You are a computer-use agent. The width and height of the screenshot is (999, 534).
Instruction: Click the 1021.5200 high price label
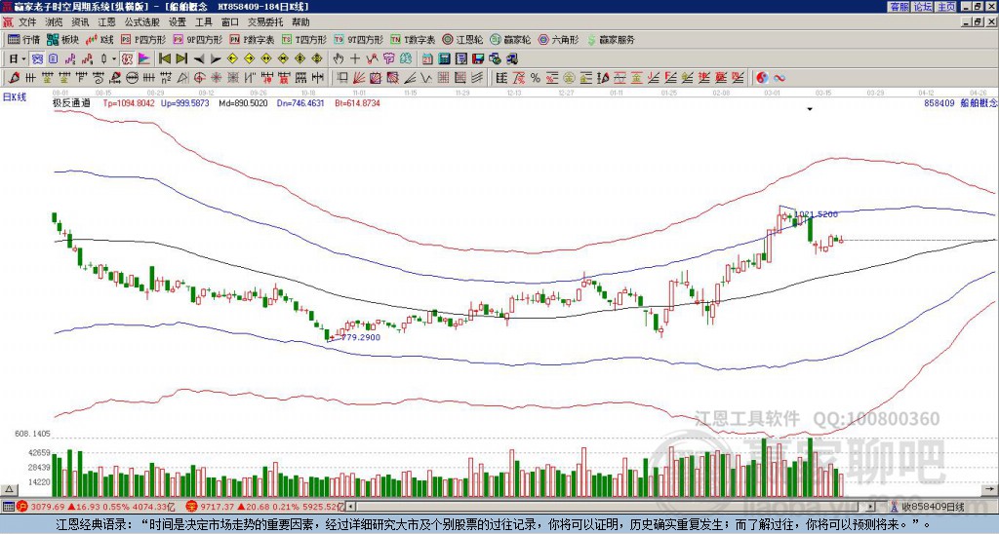coord(817,214)
